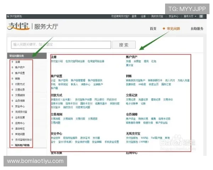Open 国际卡支付 link under 付款方式

[x=86, y=103]
